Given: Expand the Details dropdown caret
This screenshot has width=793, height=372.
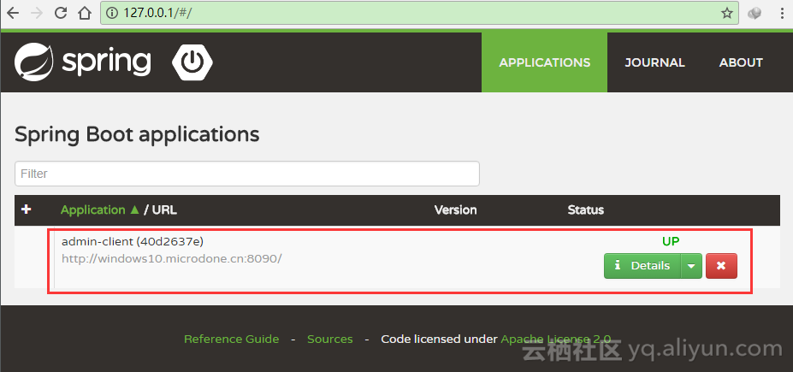Looking at the screenshot, I should (691, 266).
